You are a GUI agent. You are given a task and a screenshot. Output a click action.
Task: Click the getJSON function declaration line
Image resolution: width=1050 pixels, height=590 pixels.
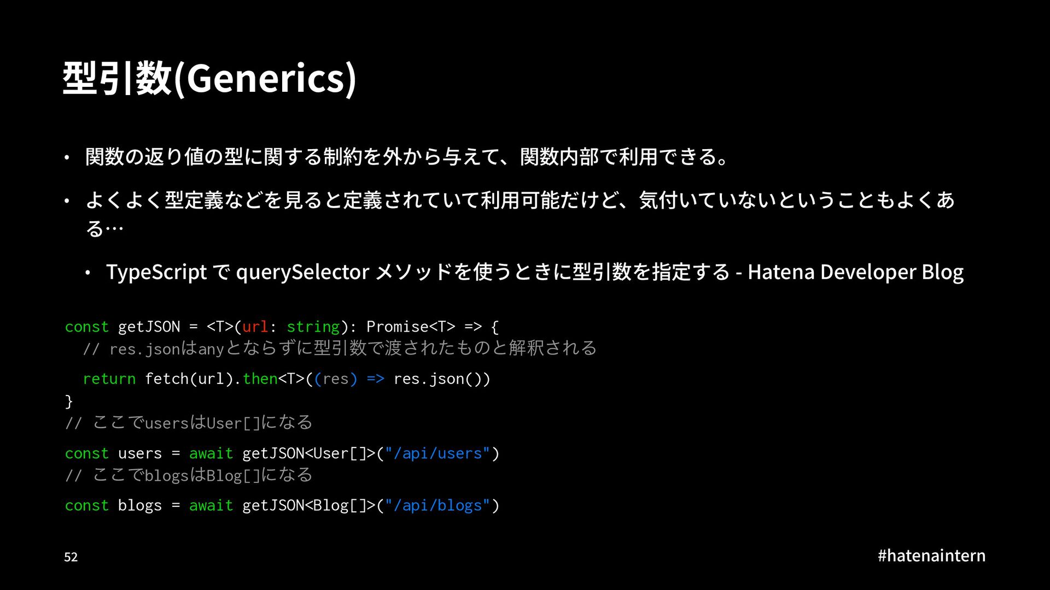click(282, 327)
